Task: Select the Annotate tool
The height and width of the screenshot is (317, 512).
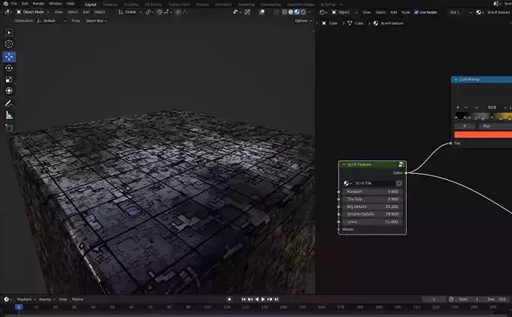Action: (x=9, y=104)
